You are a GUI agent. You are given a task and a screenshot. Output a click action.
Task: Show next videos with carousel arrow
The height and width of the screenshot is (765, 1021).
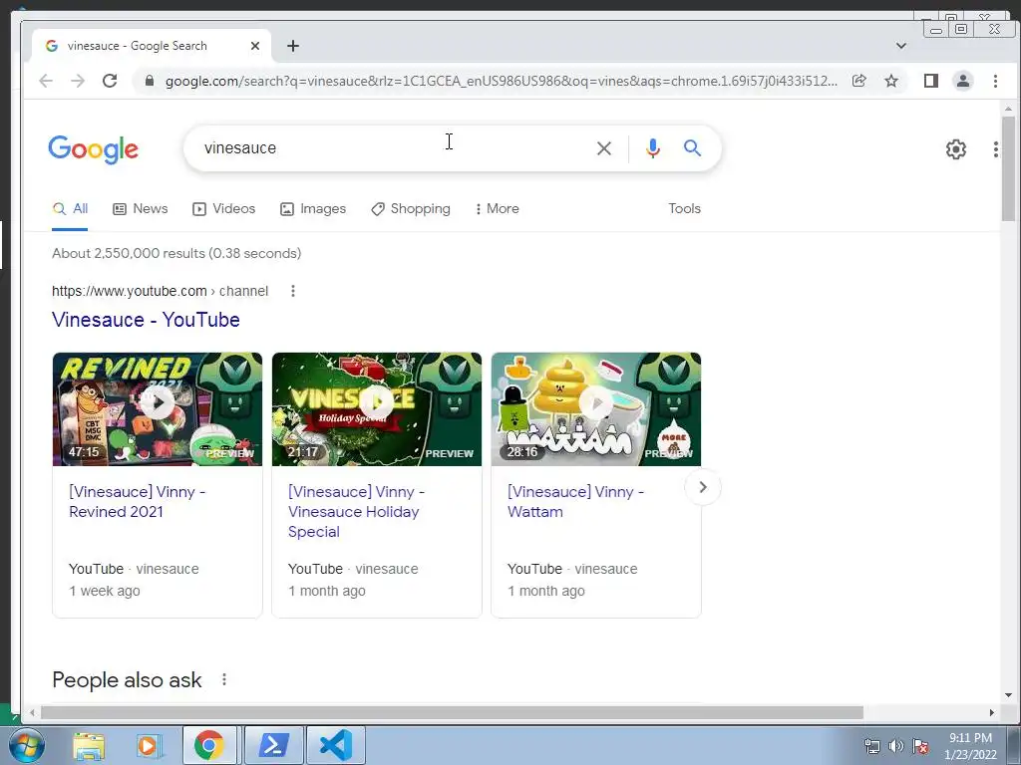703,487
